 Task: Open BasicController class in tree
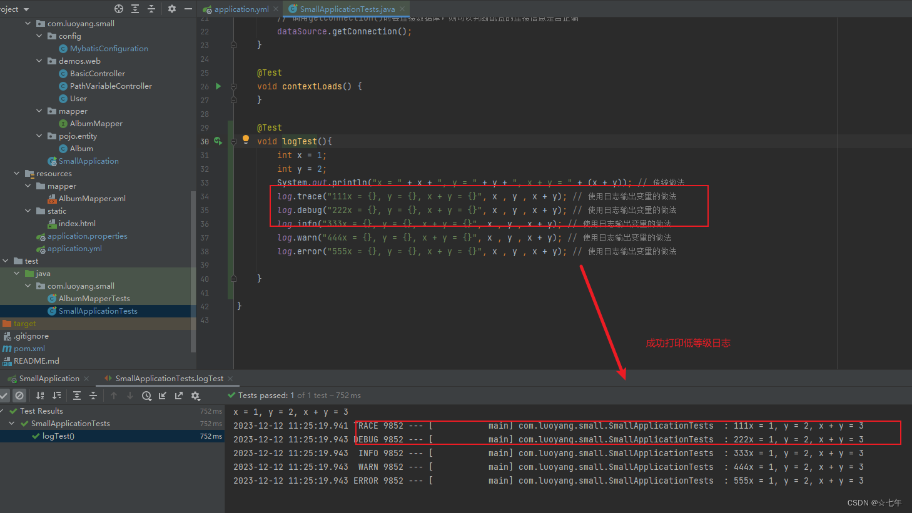click(98, 74)
